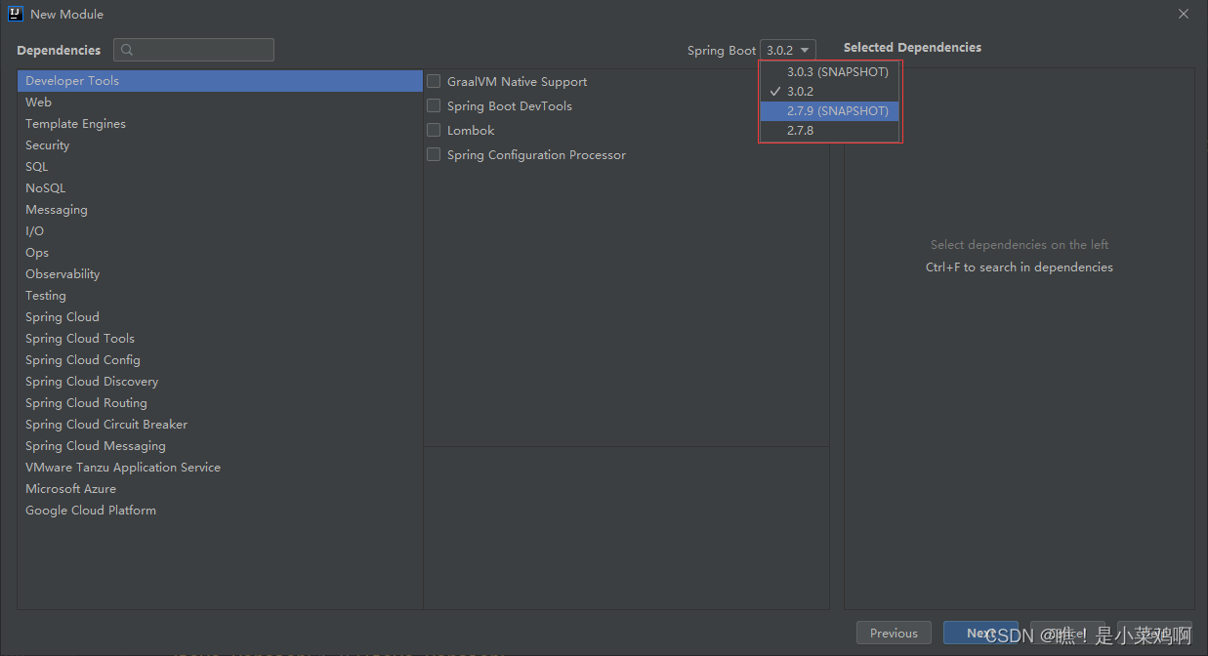Tick the Lombok checkbox
The width and height of the screenshot is (1208, 656).
point(434,131)
